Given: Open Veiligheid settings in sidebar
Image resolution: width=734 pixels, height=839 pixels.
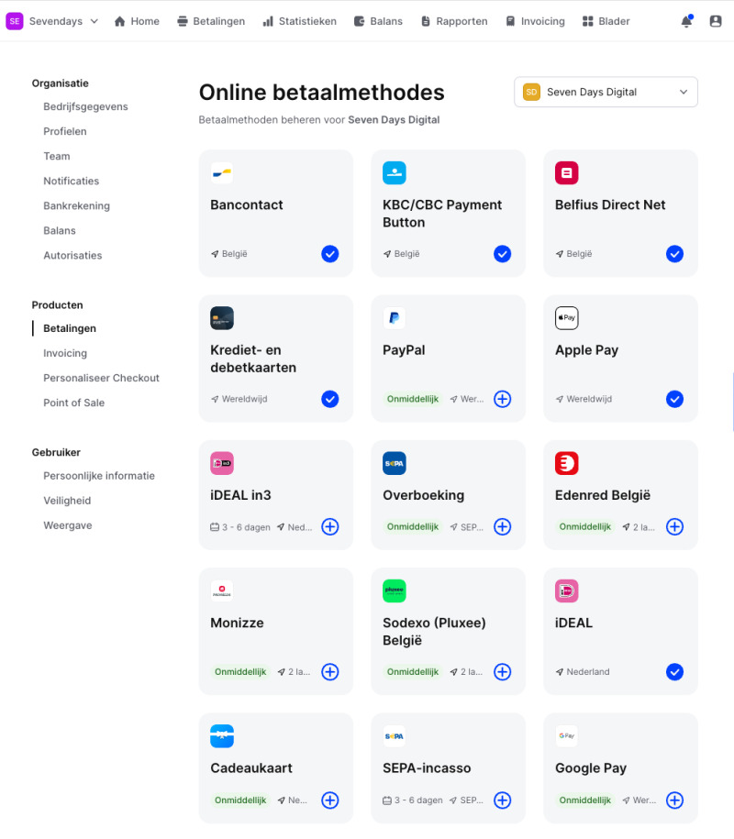Looking at the screenshot, I should click(x=67, y=501).
